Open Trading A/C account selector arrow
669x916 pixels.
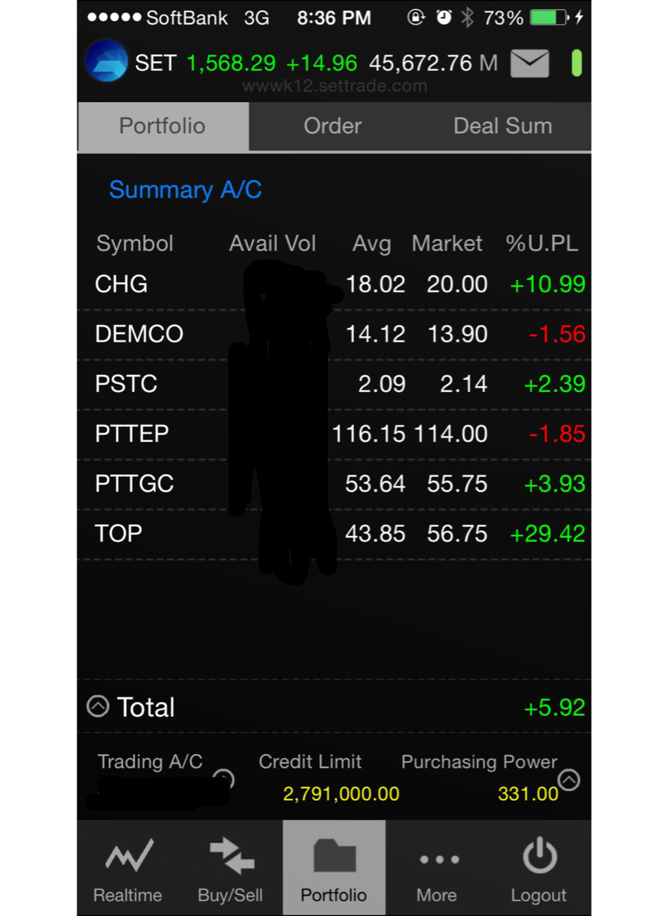pyautogui.click(x=224, y=778)
